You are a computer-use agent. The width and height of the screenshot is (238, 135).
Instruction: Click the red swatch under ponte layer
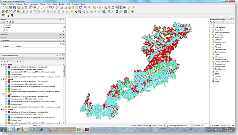pos(9,67)
